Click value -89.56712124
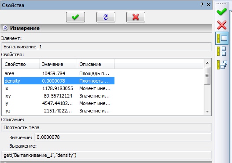This screenshot has height=163, width=232. [57, 96]
